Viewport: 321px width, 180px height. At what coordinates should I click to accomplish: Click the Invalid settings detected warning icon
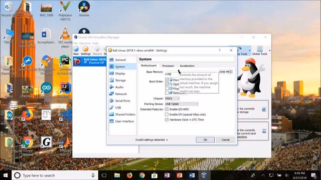coord(167,140)
